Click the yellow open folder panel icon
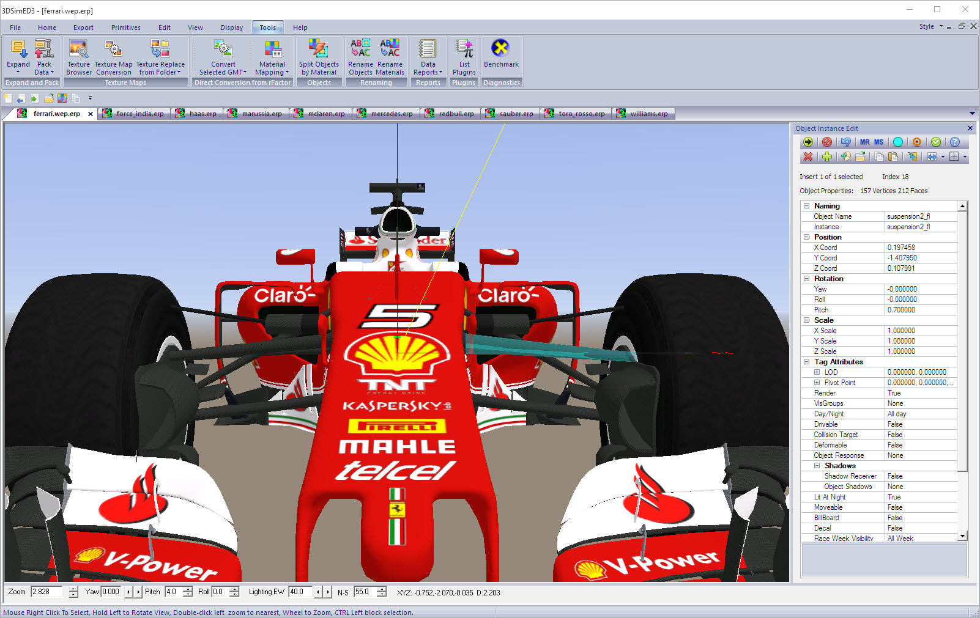Viewport: 980px width, 618px height. (860, 156)
